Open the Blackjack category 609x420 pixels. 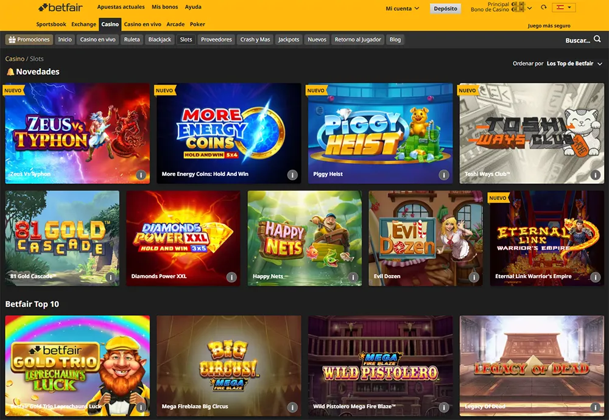(x=160, y=40)
